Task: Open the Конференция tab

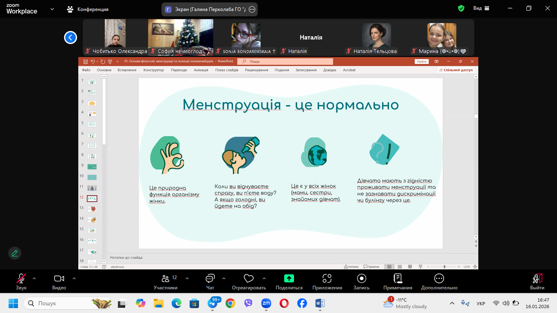Action: click(x=88, y=9)
